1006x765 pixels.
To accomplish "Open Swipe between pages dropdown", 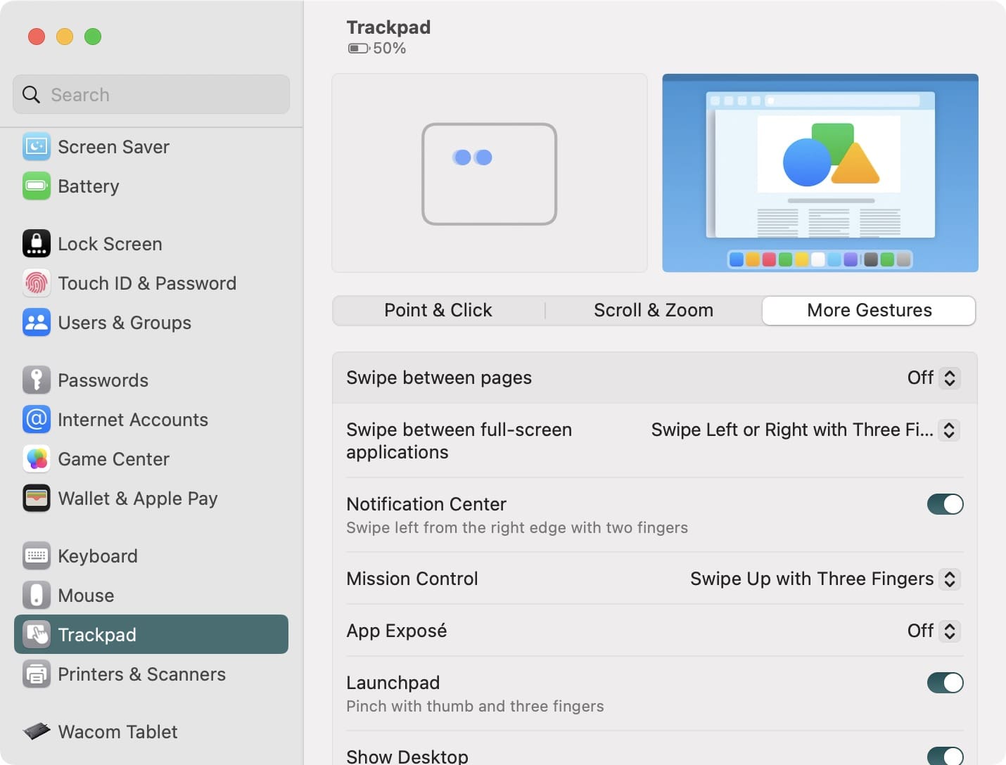I will click(x=934, y=378).
